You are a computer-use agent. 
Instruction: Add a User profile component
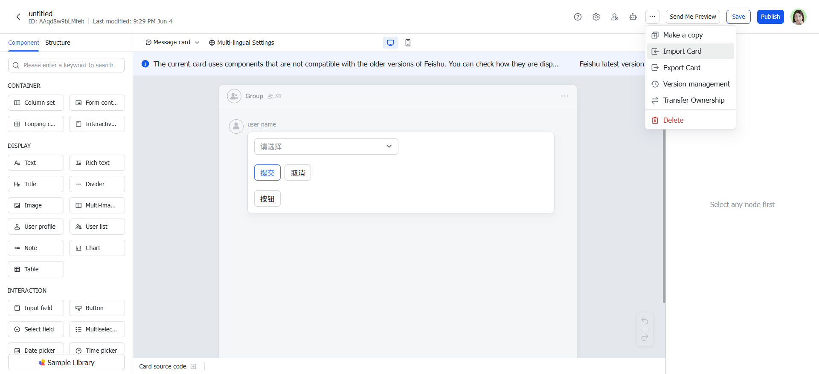(x=36, y=227)
